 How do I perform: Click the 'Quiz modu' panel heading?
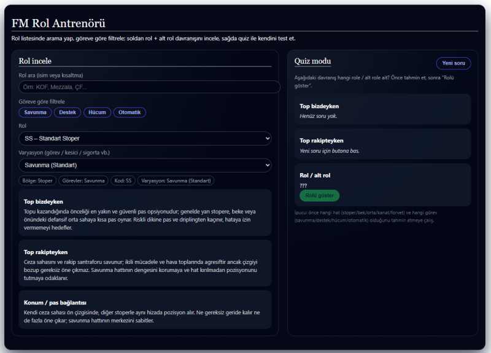[312, 61]
